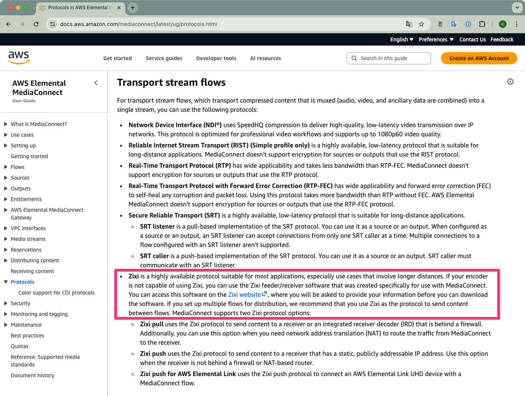
Task: Collapse the sidebar with the left chevron
Action: [96, 83]
